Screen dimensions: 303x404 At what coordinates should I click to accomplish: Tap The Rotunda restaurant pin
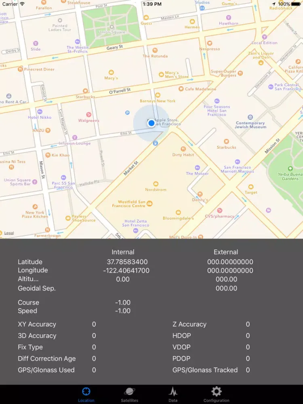click(155, 50)
